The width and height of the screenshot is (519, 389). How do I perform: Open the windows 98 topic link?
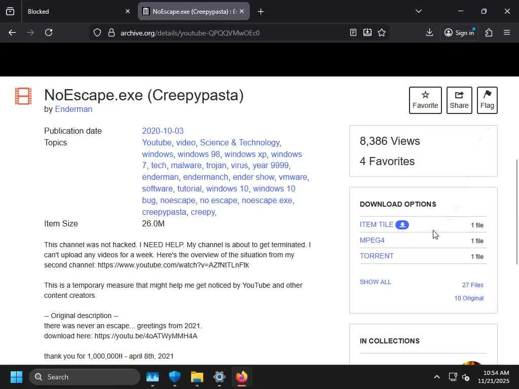point(199,154)
